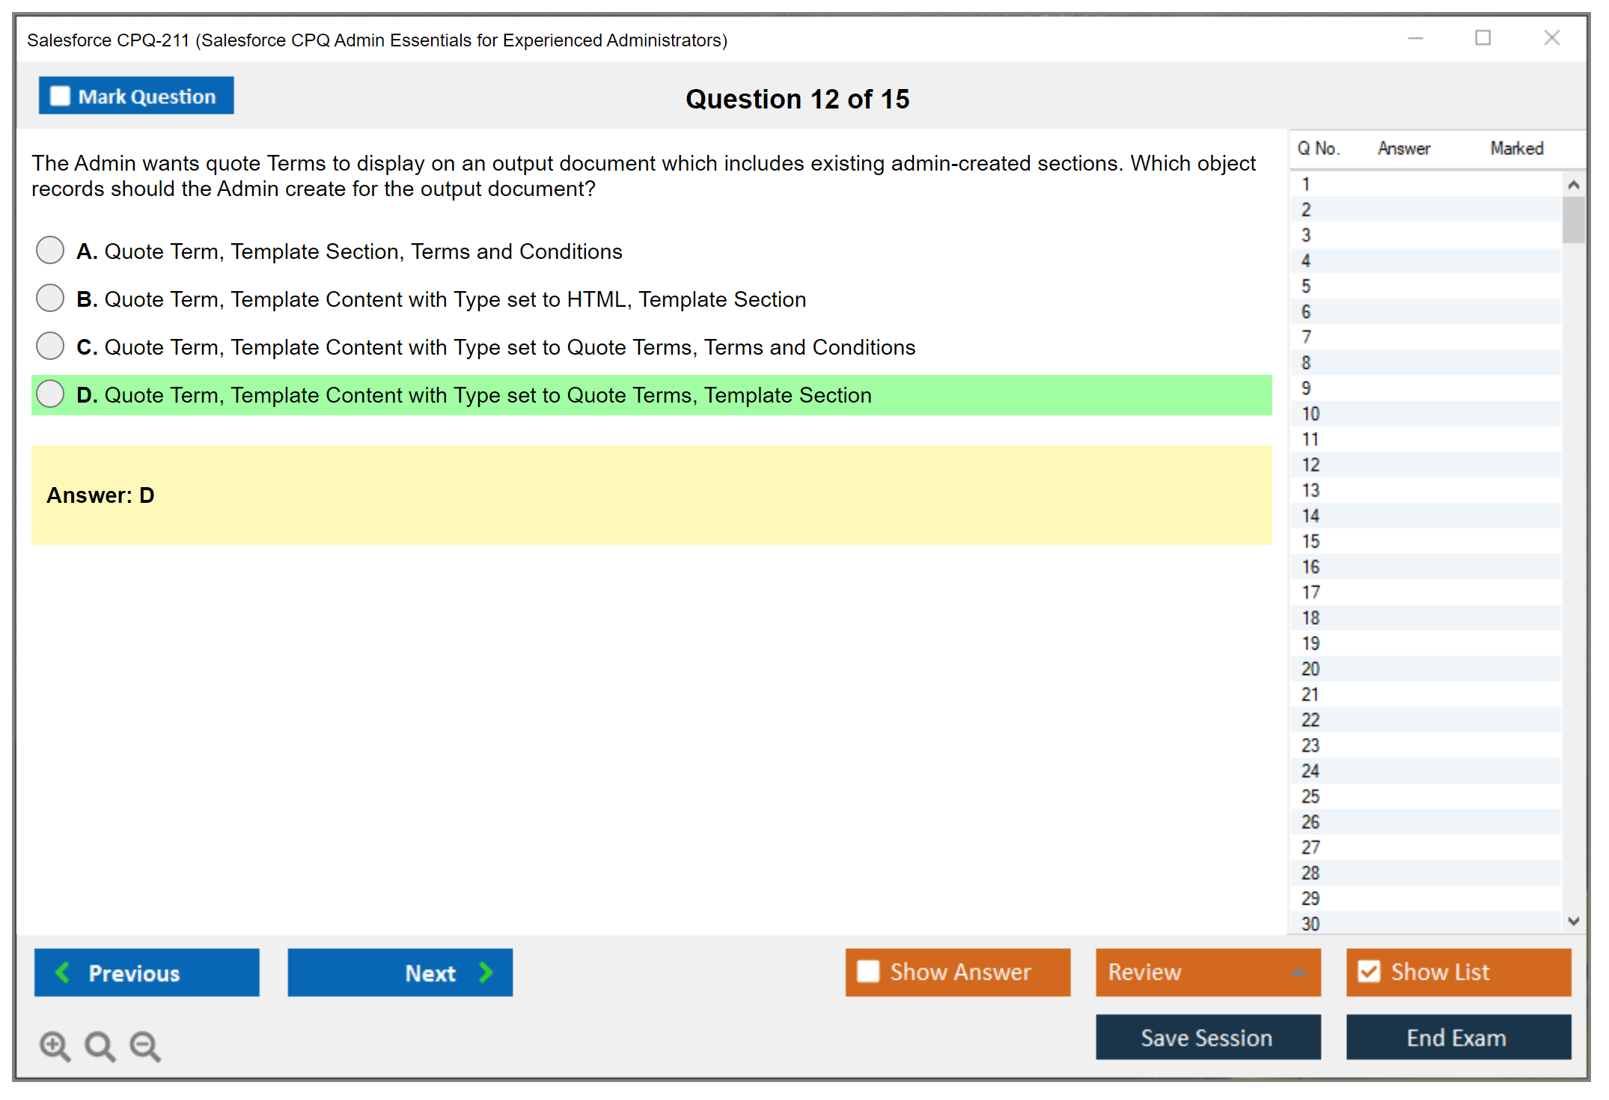Click the Save Session button
Viewport: 1609px width, 1100px height.
(x=1207, y=1037)
